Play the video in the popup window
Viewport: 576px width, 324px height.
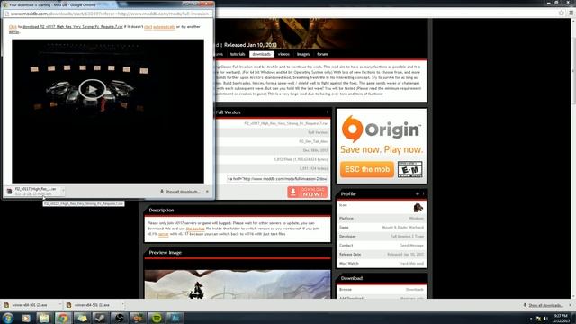coord(92,89)
